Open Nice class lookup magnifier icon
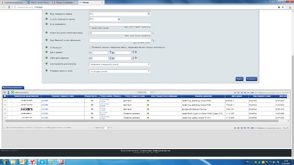Viewport: 294px width, 165px height. pos(153,33)
